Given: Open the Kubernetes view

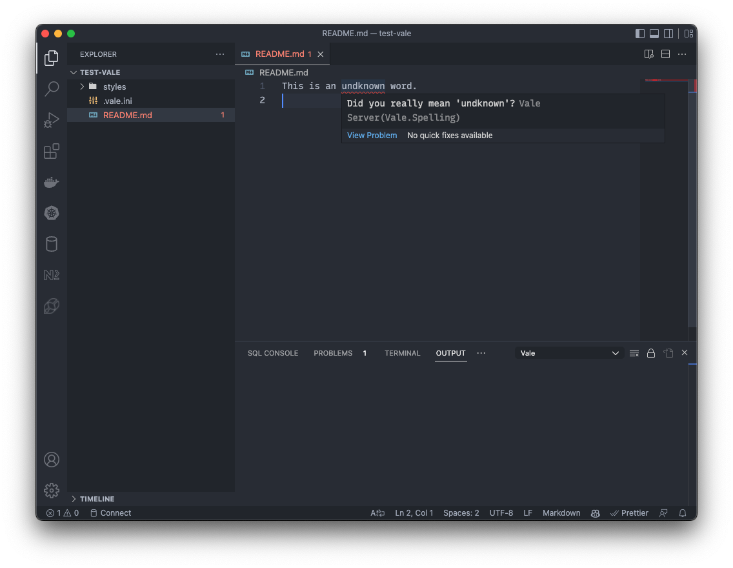Looking at the screenshot, I should (52, 213).
